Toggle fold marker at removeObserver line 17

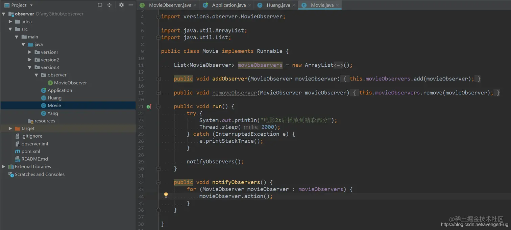pos(158,93)
